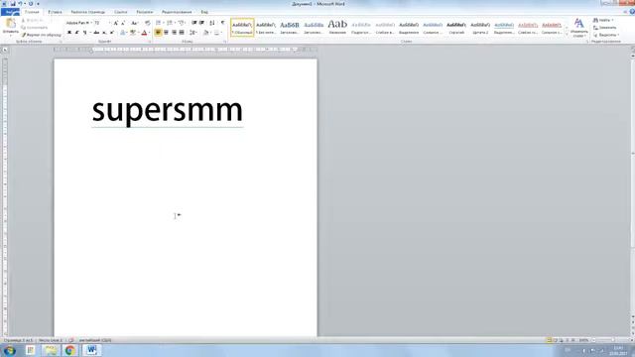The width and height of the screenshot is (635, 357).
Task: Click the text highlight color button
Action: [x=133, y=33]
